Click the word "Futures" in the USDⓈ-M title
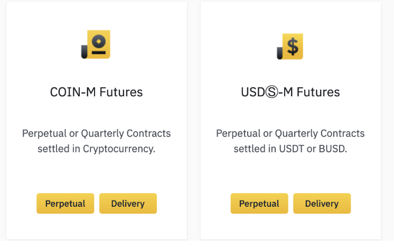Viewport: 394px width, 247px height. pyautogui.click(x=318, y=93)
